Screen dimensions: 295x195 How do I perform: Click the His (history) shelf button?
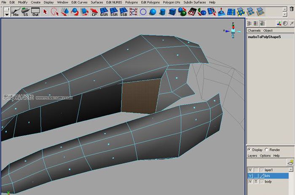(16, 11)
